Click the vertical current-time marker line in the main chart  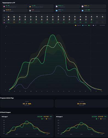[91, 59]
